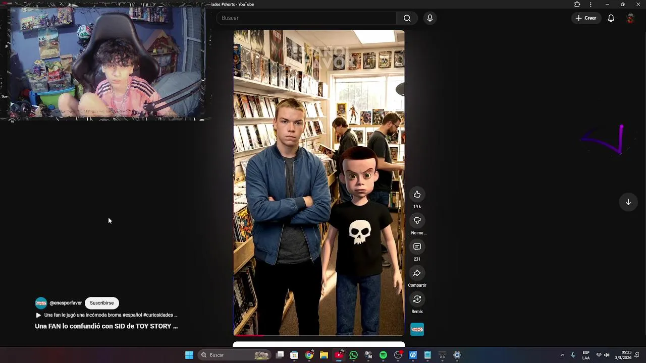This screenshot has height=363, width=646.
Task: Open Google Chrome on the taskbar
Action: [x=309, y=355]
